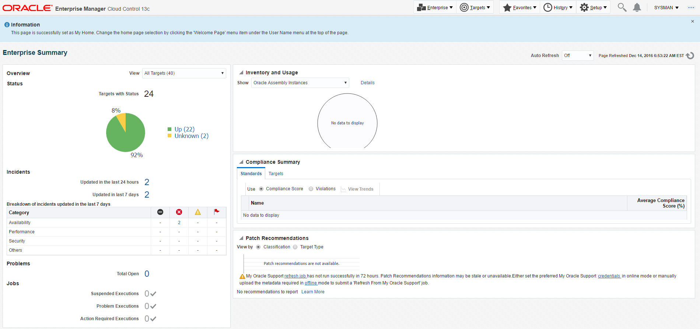
Task: Open the Auto Refresh dropdown
Action: coord(577,56)
